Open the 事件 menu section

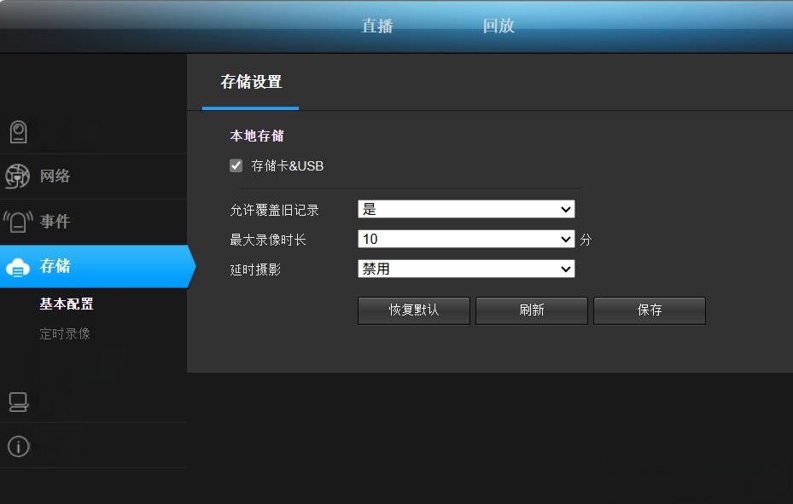55,221
